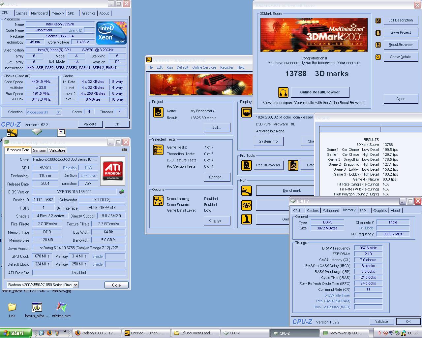Click the 13788 3D marks score text
Viewport: 422px width, 338px height.
tap(317, 74)
